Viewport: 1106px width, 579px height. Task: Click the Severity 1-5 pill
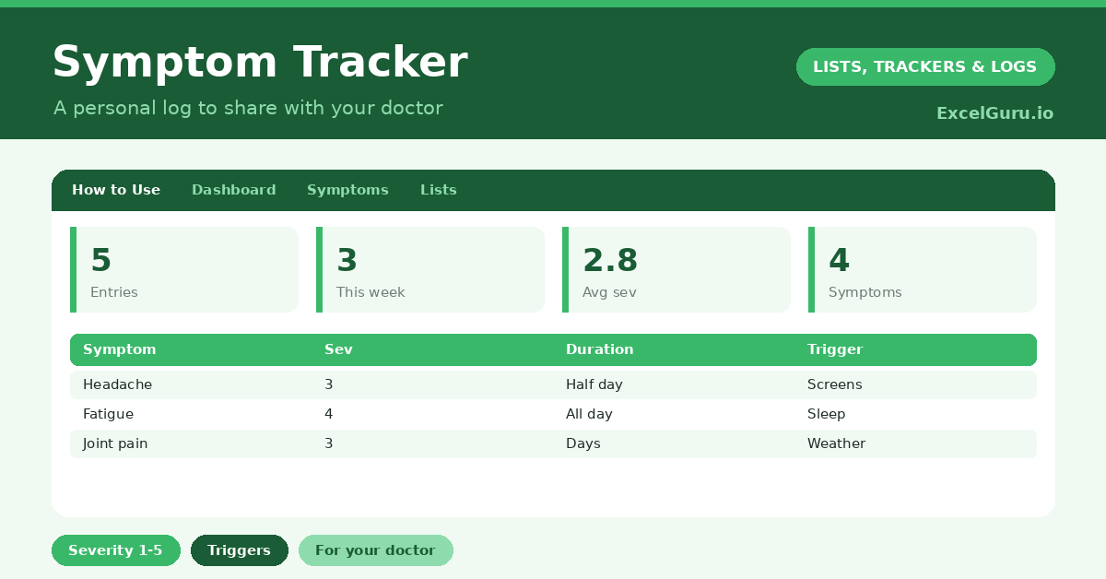tap(115, 550)
